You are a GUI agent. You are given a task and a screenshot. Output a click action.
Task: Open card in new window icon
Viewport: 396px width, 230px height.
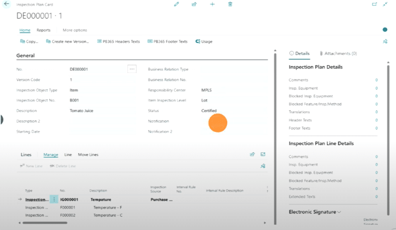(x=374, y=4)
